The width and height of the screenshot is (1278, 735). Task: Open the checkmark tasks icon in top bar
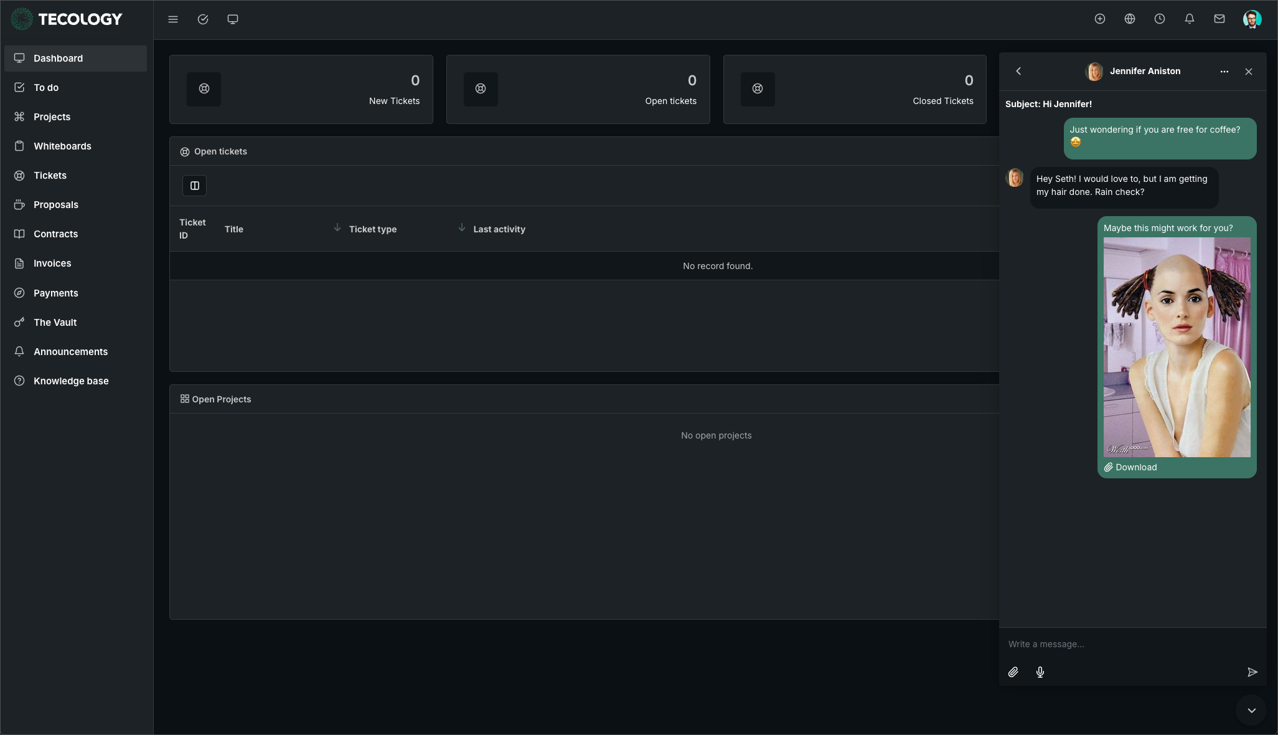[x=203, y=19]
